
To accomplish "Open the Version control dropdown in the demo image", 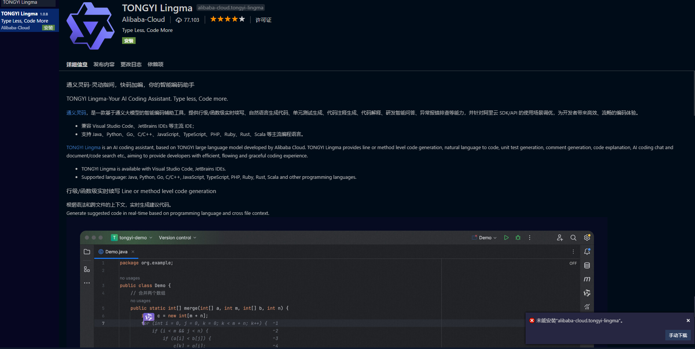I will pos(177,237).
